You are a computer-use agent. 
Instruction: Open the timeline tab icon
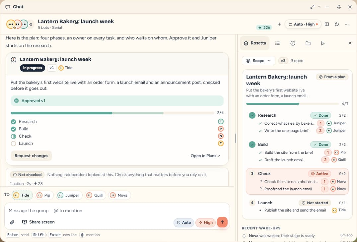(x=323, y=43)
